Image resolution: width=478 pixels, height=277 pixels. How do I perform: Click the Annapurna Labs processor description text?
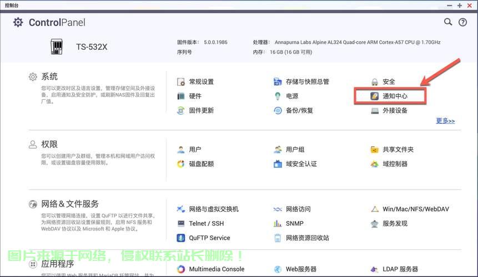(x=358, y=42)
